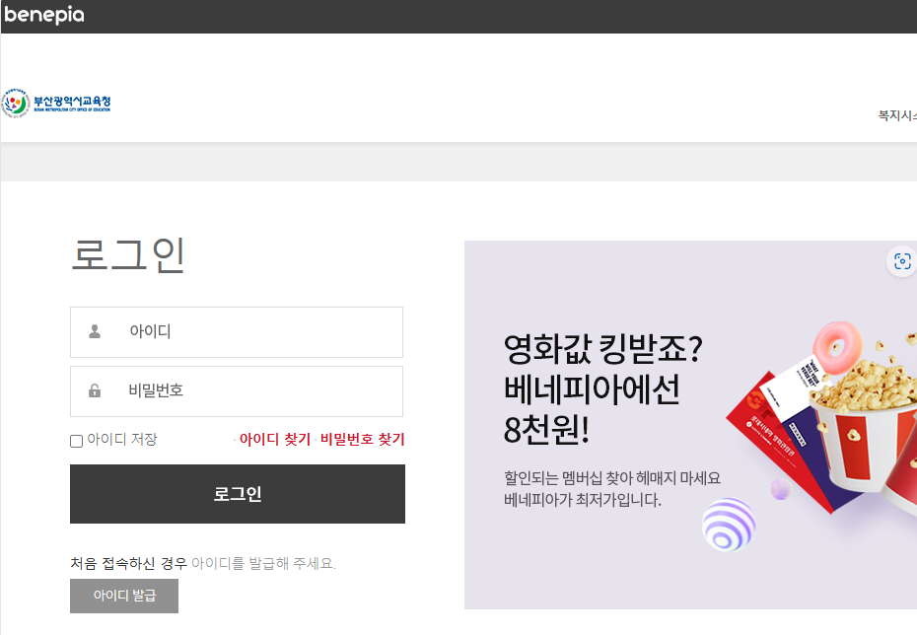This screenshot has height=635, width=917.
Task: Click the padlock icon in the password field
Action: [93, 390]
